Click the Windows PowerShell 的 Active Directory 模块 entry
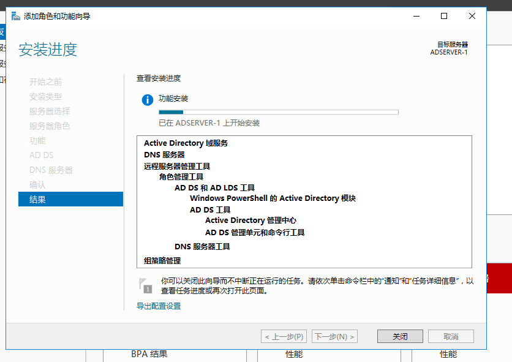 pyautogui.click(x=273, y=198)
